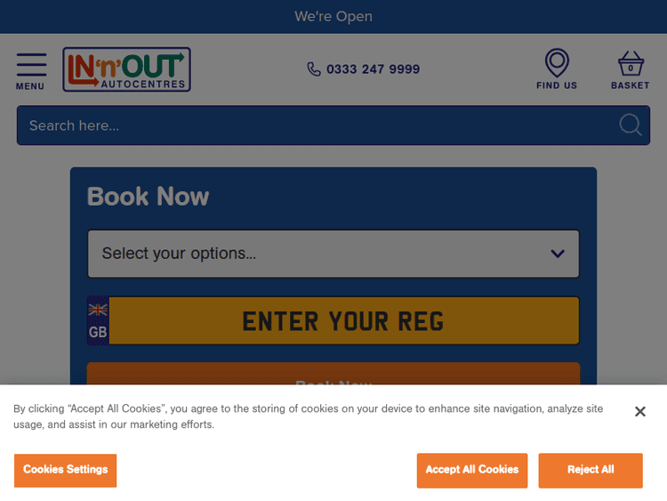Click the "We're Open" top banner

tap(333, 17)
